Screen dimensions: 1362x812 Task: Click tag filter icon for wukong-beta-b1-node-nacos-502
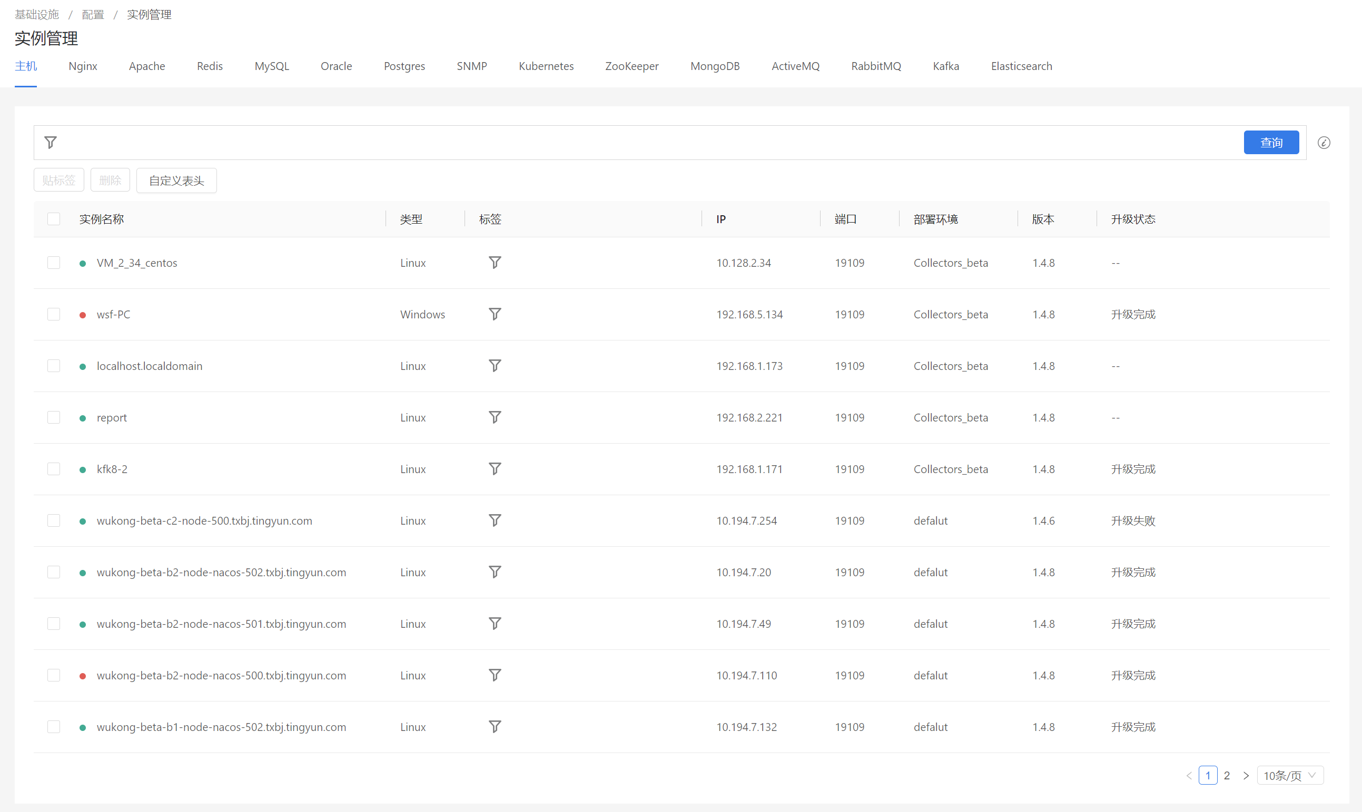495,727
